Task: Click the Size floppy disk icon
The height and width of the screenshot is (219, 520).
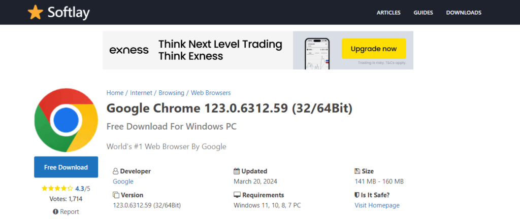Action: (x=357, y=171)
